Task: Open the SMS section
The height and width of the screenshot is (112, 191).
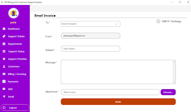Action: point(10,89)
